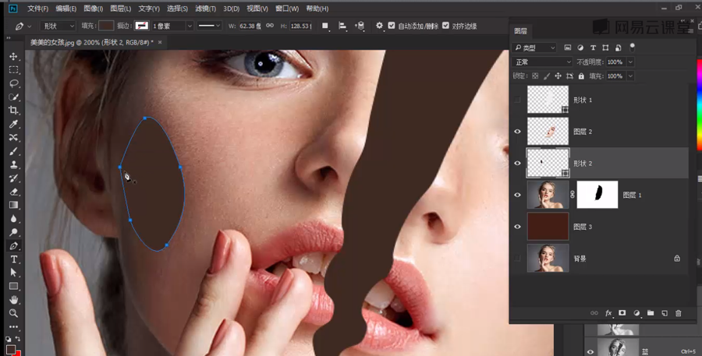Open the 滤镜(T) menu
This screenshot has height=356, width=702.
click(x=206, y=9)
